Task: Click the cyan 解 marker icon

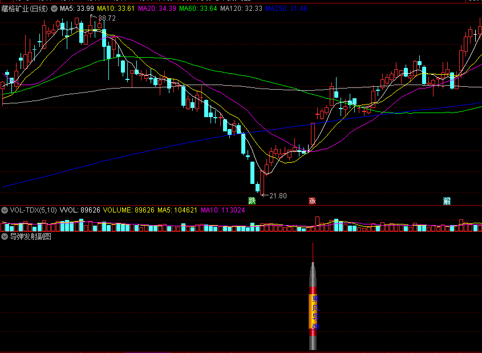Action: (447, 201)
